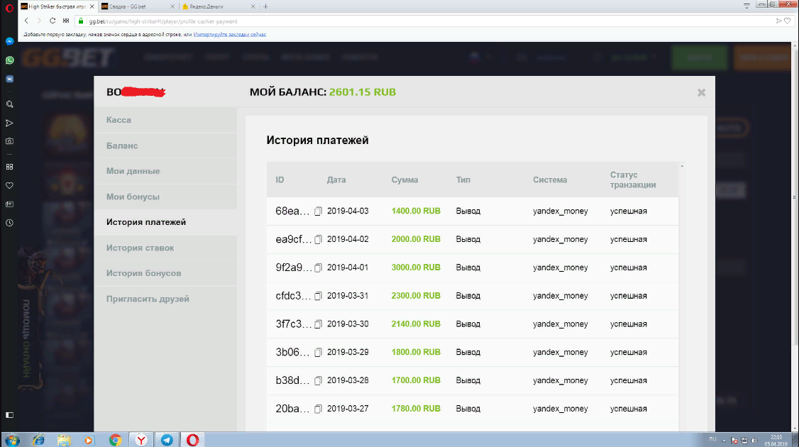Toggle sidebar panel button at bottom

pos(9,415)
